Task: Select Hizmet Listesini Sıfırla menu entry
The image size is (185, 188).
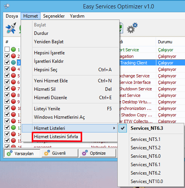Action: 56,137
